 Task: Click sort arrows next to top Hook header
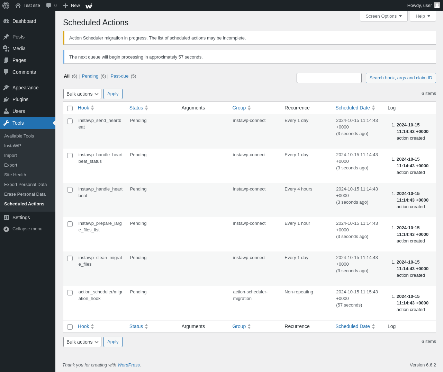(92, 108)
